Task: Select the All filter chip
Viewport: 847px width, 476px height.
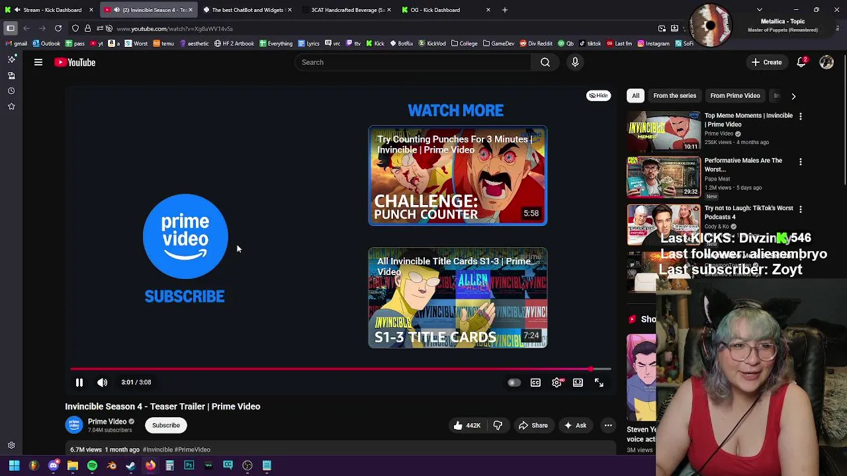Action: tap(635, 96)
